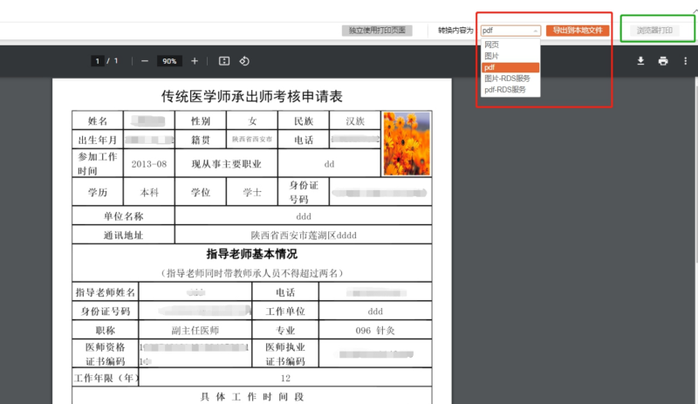Screen dimensions: 698x404
Task: Click the vertical scrollbar on the right
Action: point(694,175)
